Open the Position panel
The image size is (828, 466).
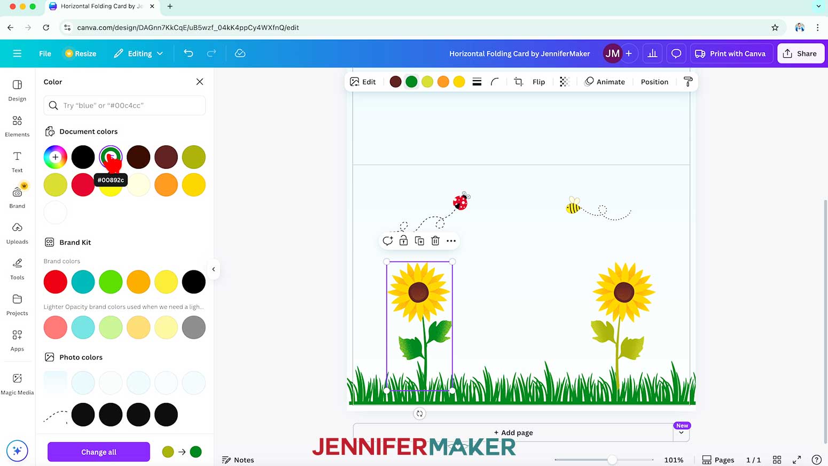(x=654, y=82)
